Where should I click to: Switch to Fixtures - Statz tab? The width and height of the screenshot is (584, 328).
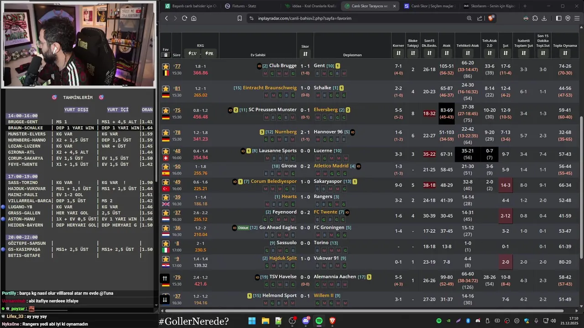pyautogui.click(x=250, y=6)
